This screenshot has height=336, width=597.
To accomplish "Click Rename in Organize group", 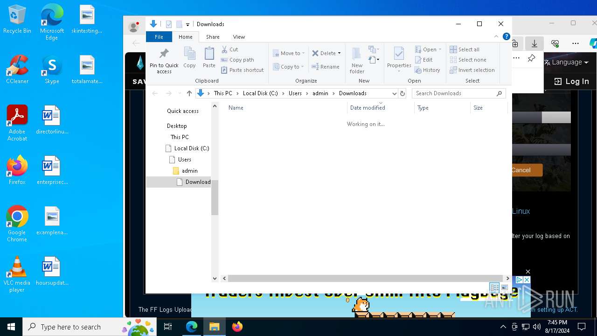I will pyautogui.click(x=326, y=67).
